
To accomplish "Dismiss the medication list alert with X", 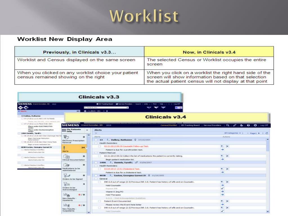I will (x=227, y=156).
